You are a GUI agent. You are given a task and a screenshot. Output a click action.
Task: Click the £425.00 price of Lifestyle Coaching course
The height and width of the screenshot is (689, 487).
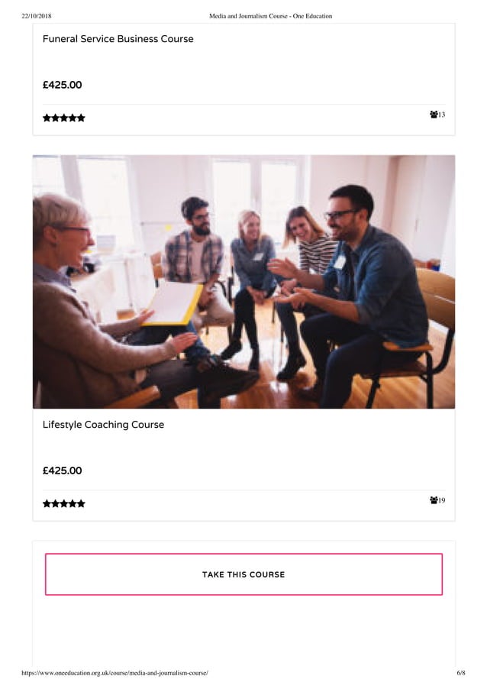tap(62, 471)
